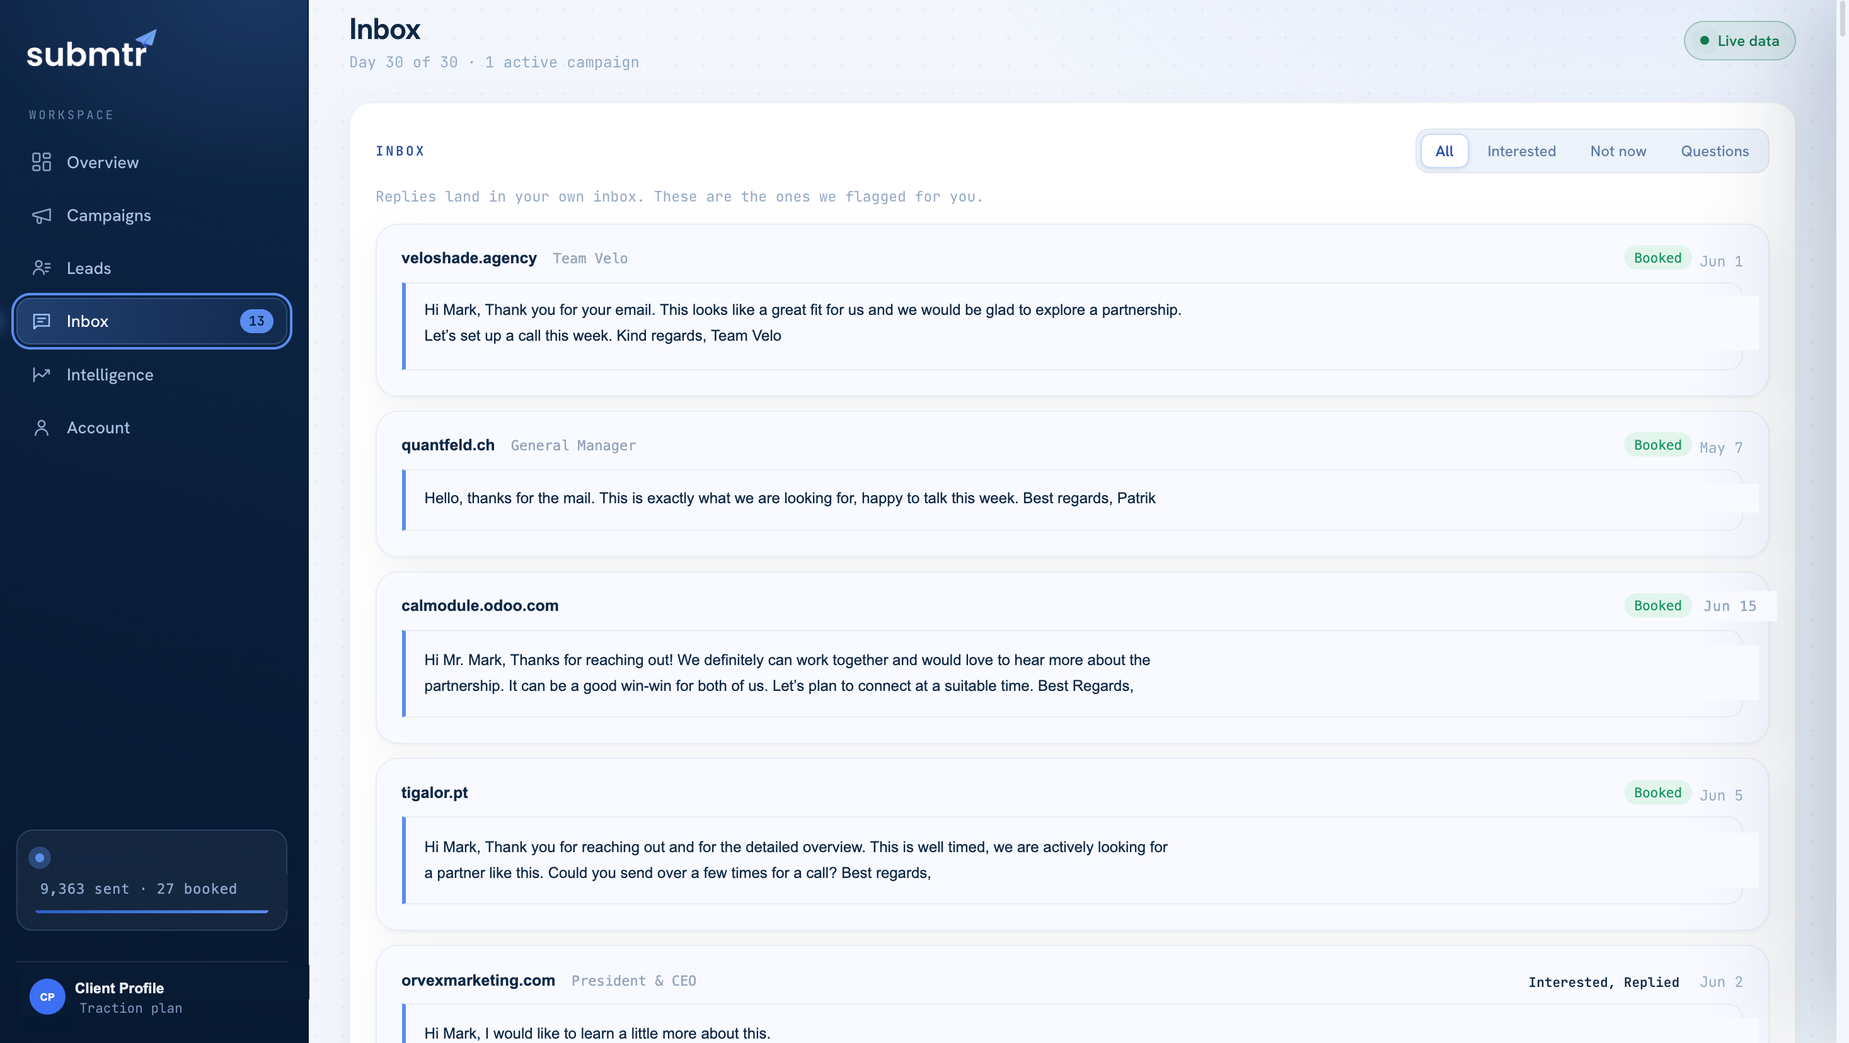Screen dimensions: 1849x1043
Task: Click the Inbox unread count badge 13
Action: pyautogui.click(x=256, y=321)
